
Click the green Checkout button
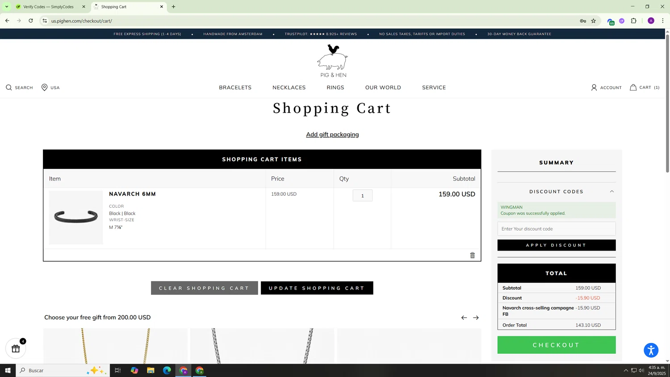557,345
